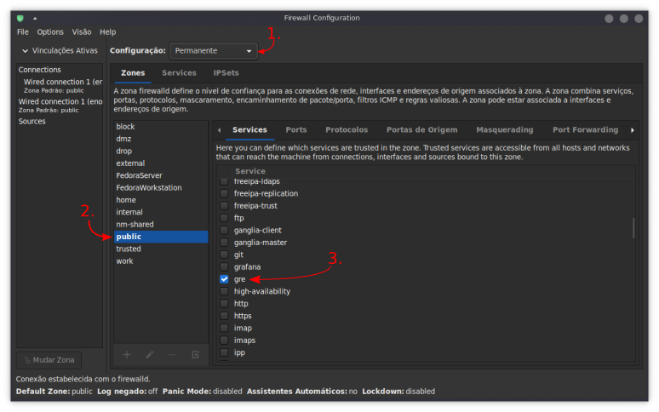The image size is (659, 412).
Task: Switch to the IPSets tab
Action: [x=226, y=73]
